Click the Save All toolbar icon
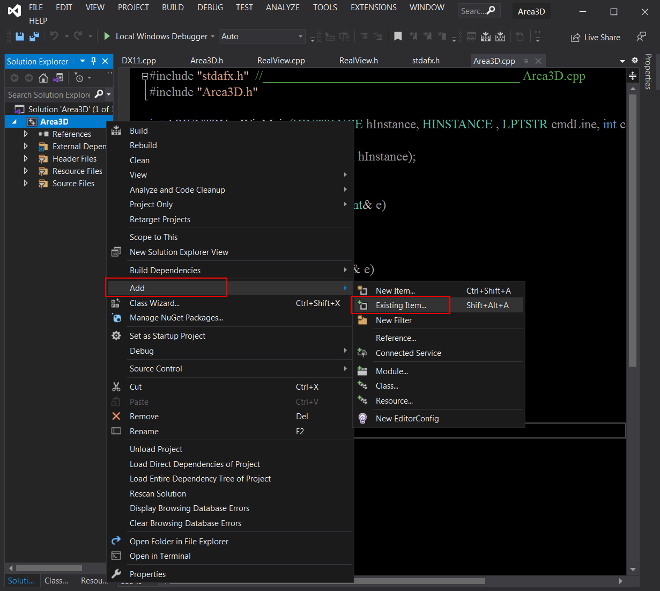This screenshot has height=591, width=660. (x=34, y=37)
